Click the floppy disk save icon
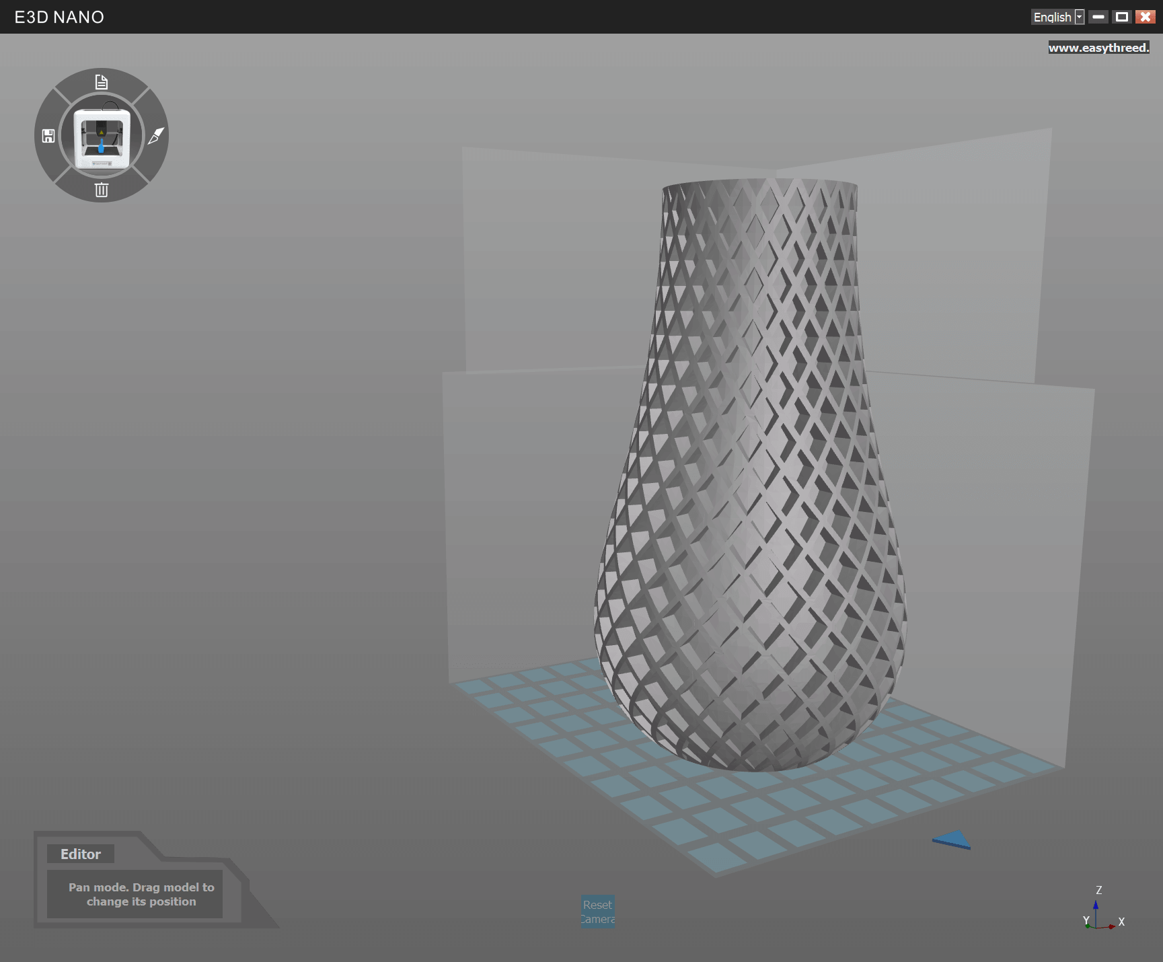The width and height of the screenshot is (1163, 962). click(48, 136)
